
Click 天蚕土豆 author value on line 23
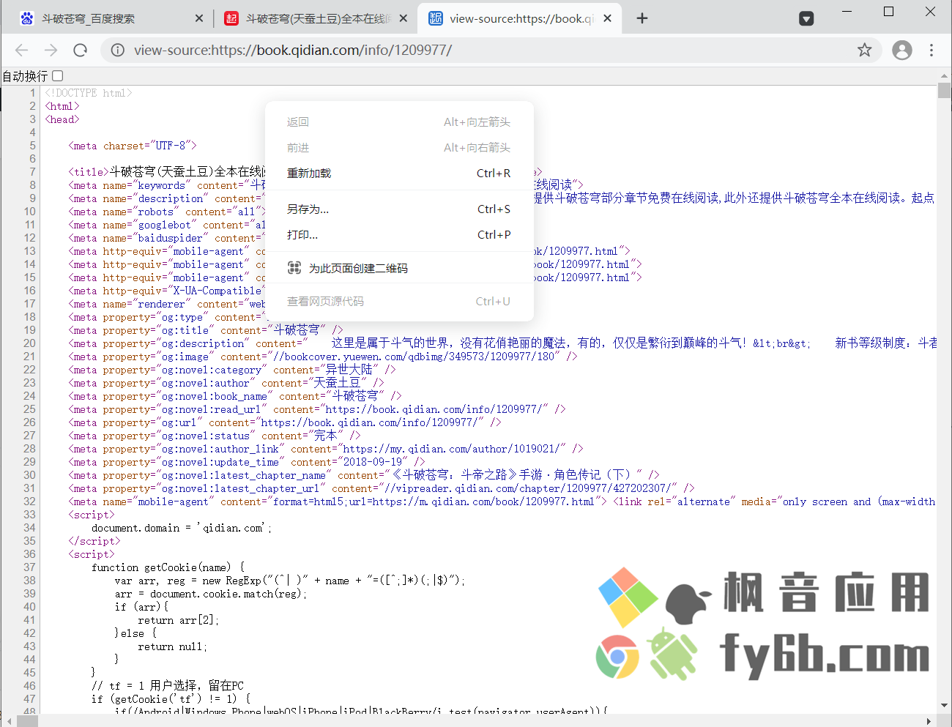(338, 383)
